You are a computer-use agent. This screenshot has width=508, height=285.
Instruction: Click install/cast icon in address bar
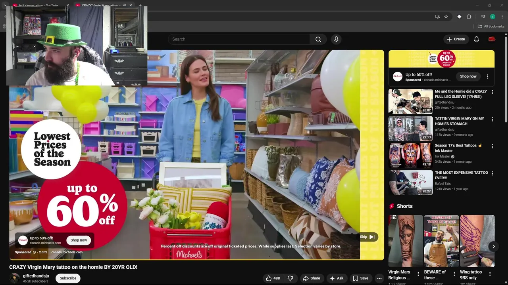(437, 17)
